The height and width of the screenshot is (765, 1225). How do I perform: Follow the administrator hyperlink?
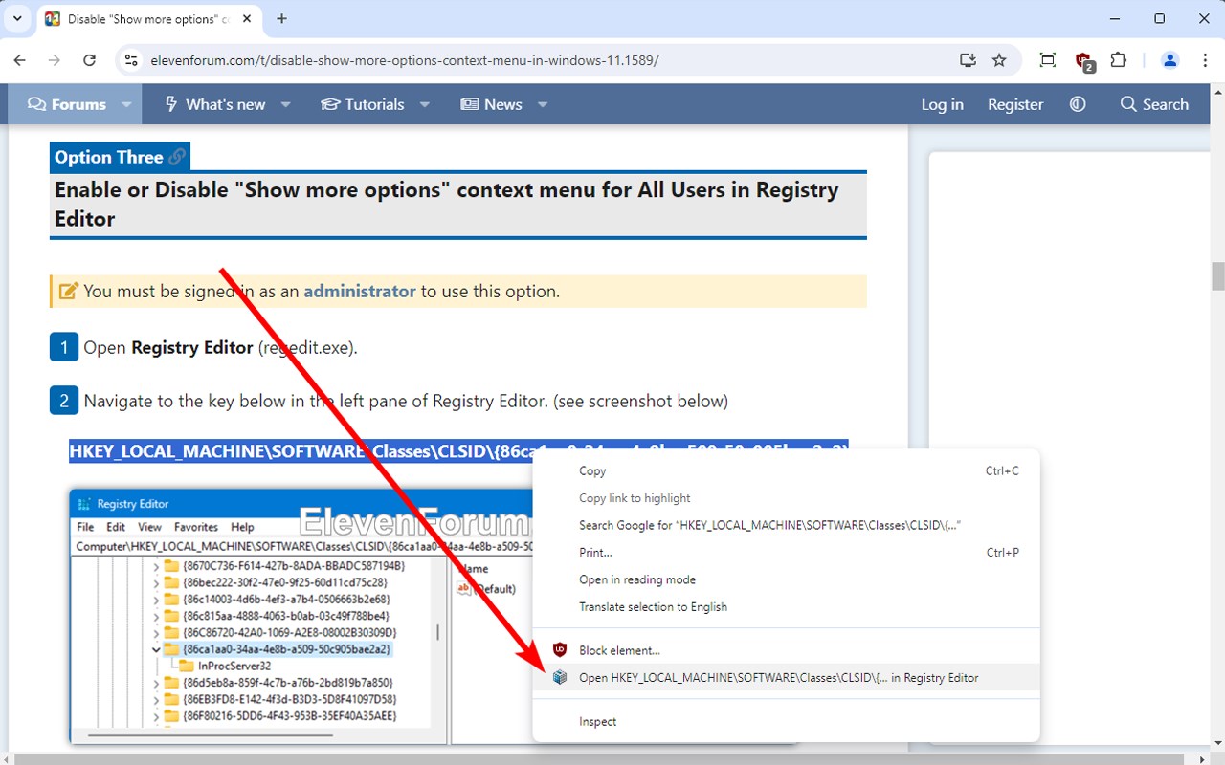pos(360,291)
